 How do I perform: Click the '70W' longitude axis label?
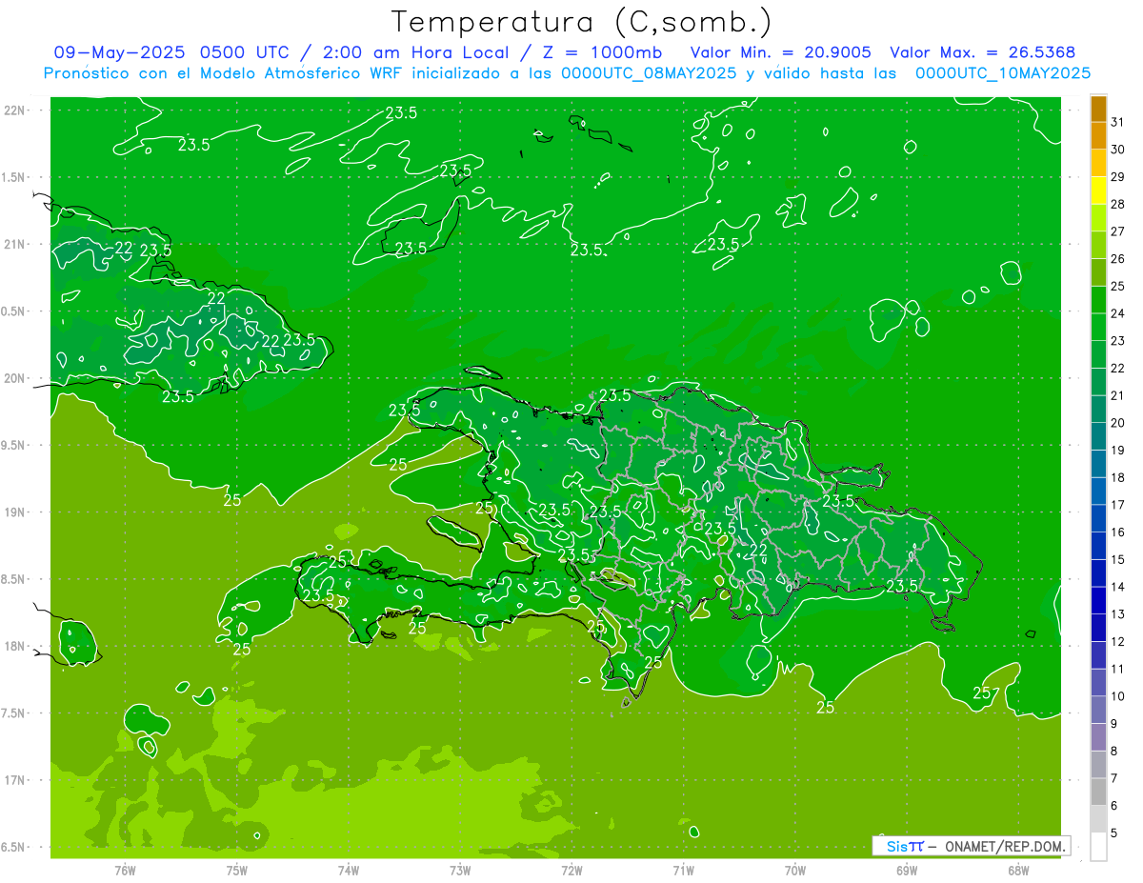coord(795,870)
